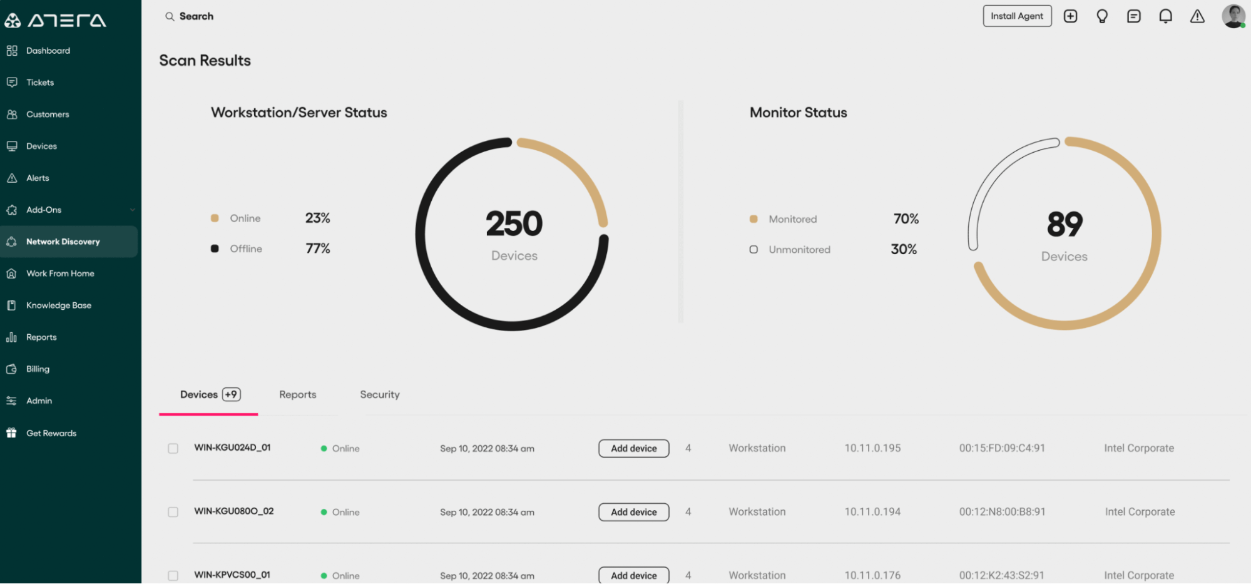Open the Alerts triangle icon in sidebar
The width and height of the screenshot is (1251, 584).
[12, 178]
